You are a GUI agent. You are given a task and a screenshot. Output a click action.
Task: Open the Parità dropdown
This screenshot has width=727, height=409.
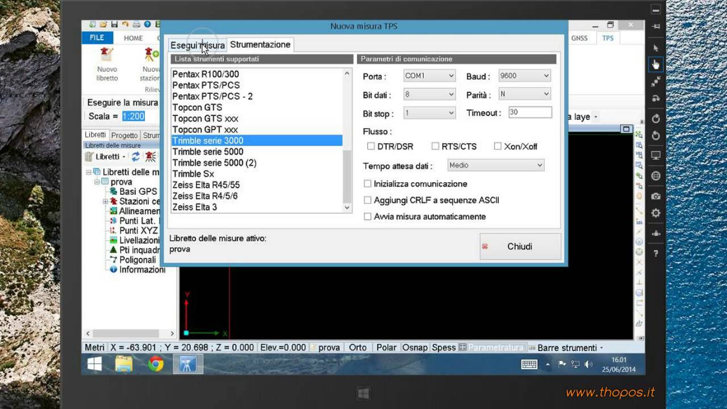coord(524,94)
